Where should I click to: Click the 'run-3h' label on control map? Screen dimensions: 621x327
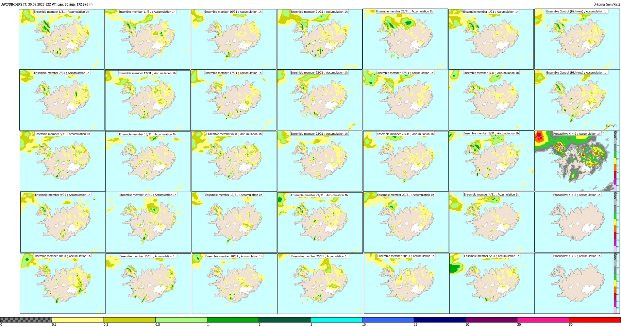tap(611, 126)
